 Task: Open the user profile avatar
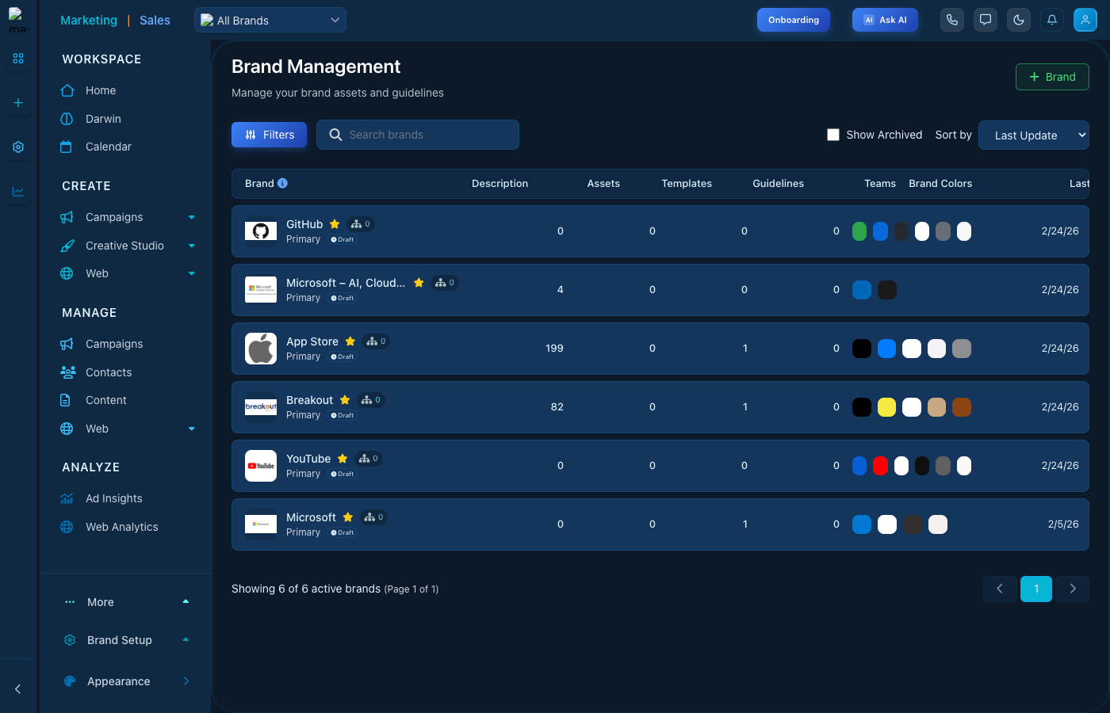point(1085,20)
